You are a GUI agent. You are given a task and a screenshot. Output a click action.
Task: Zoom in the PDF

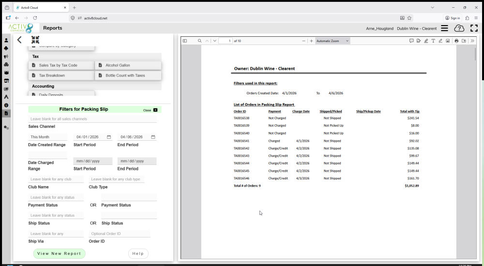[311, 41]
